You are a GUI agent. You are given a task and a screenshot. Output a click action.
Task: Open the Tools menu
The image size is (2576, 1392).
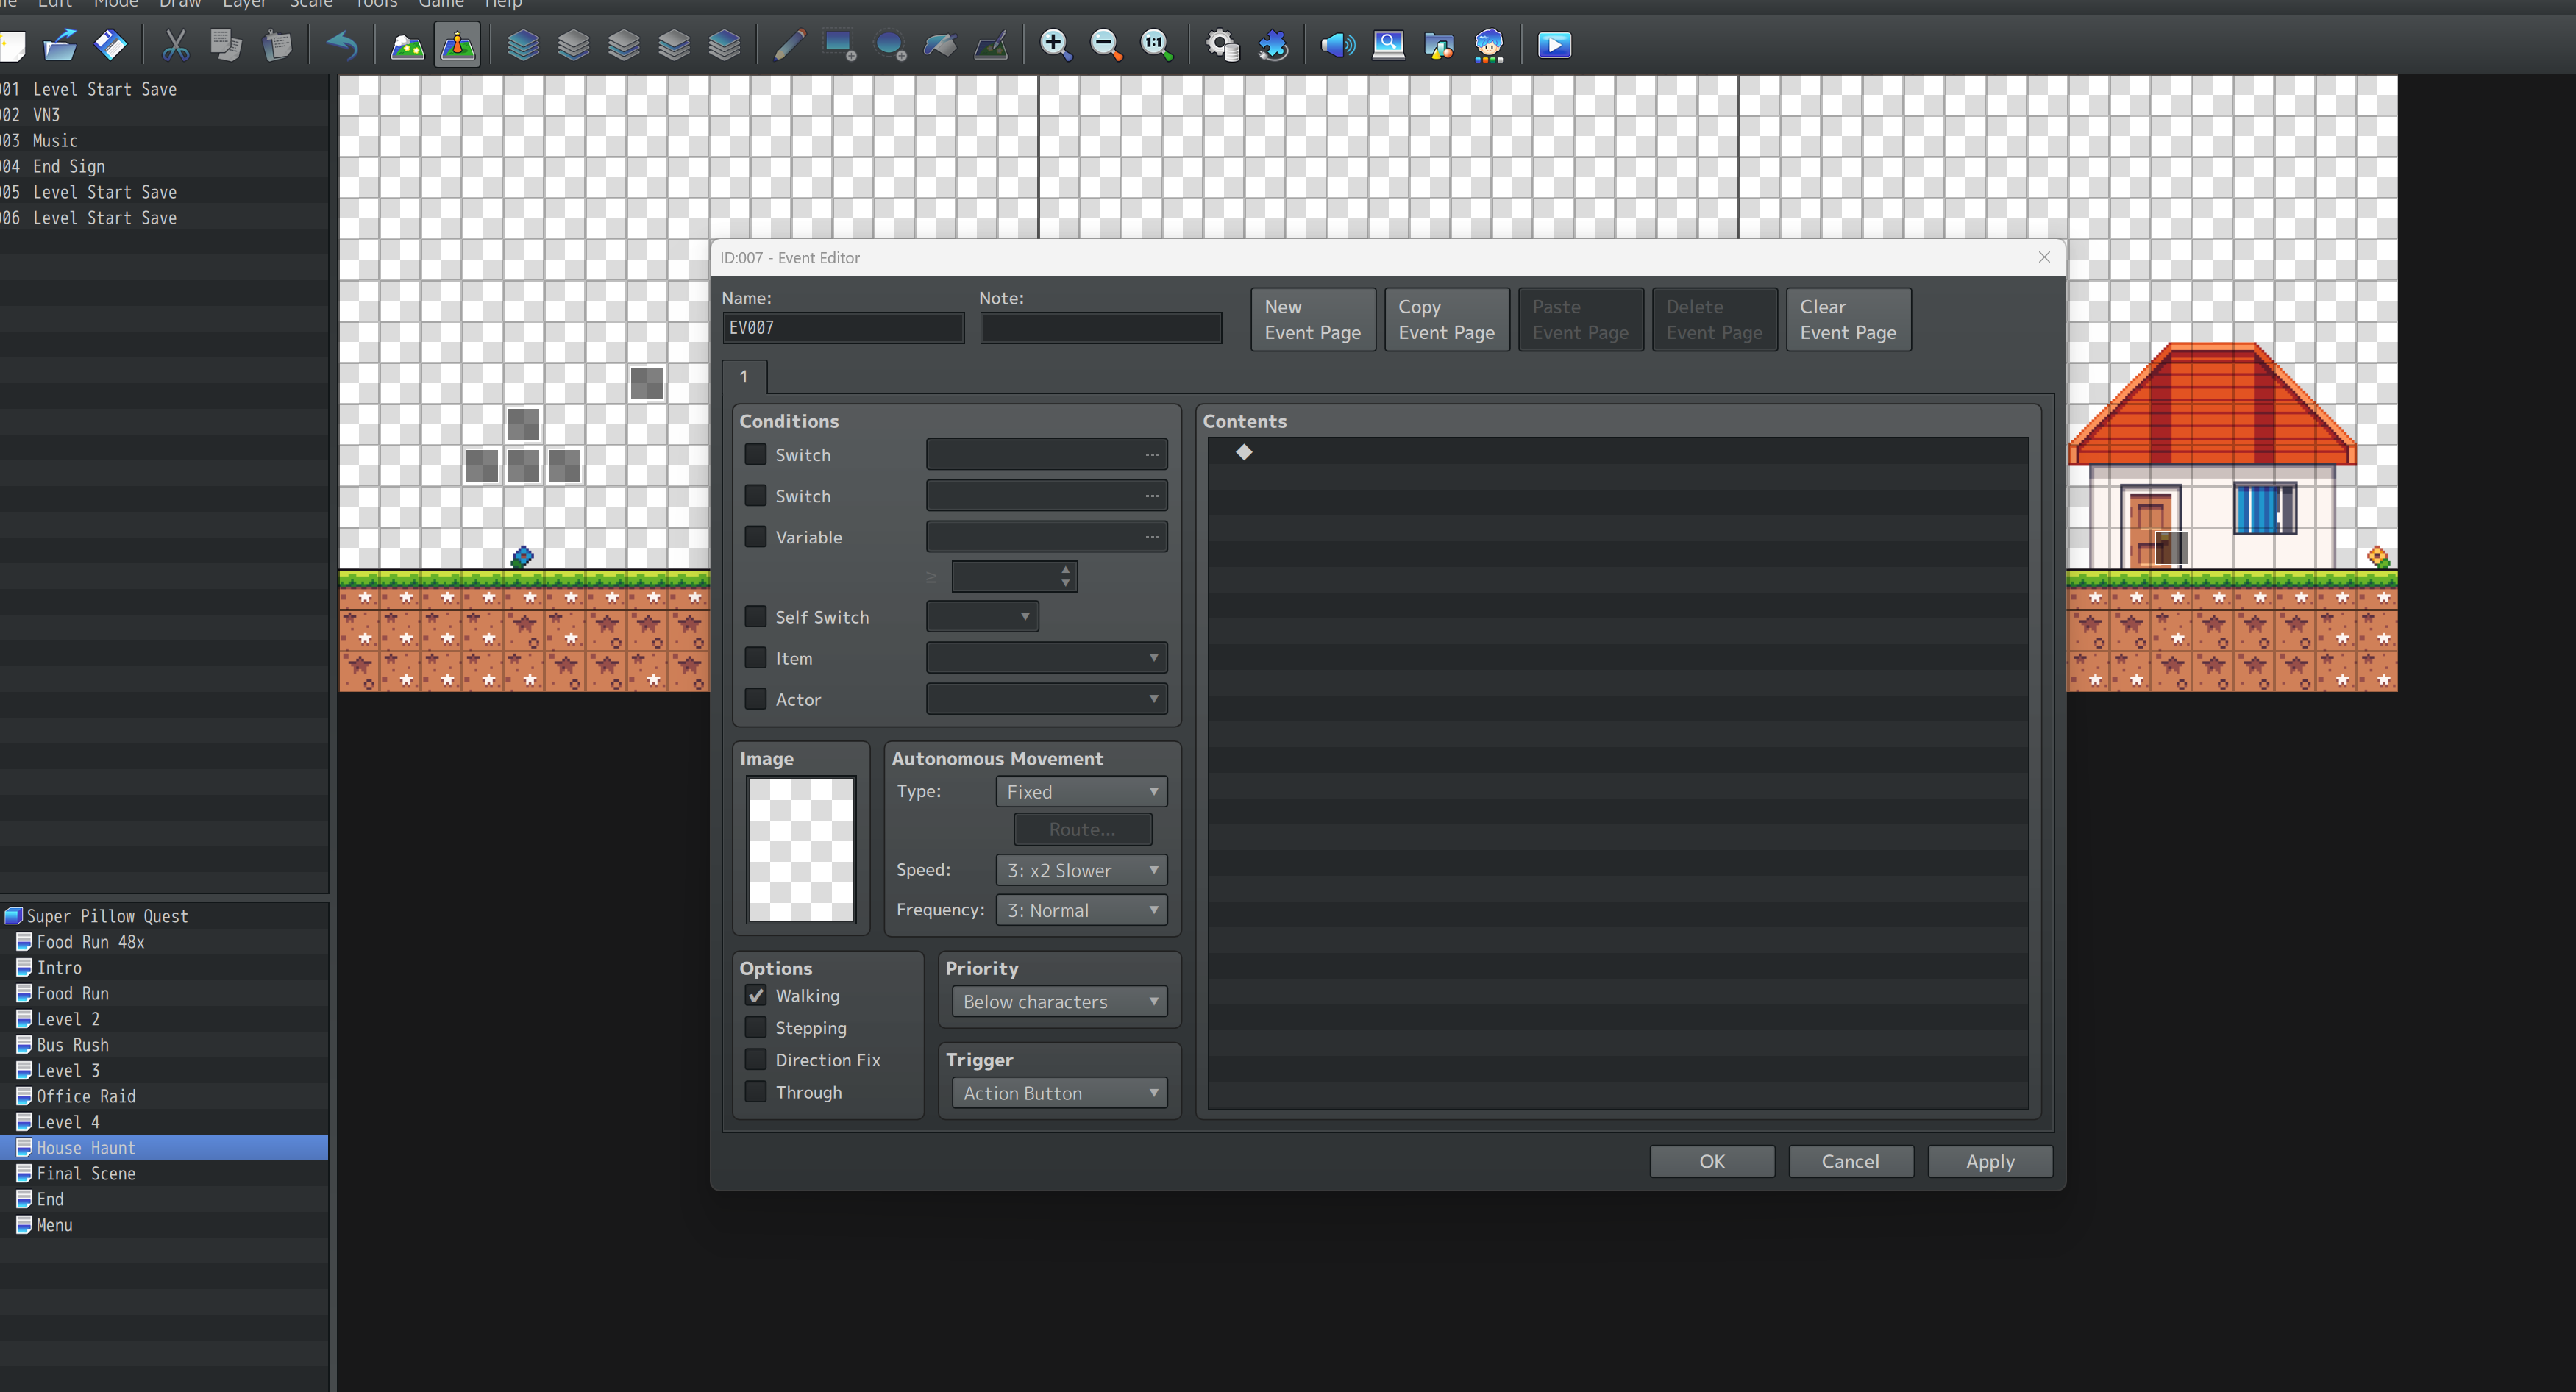[376, 4]
